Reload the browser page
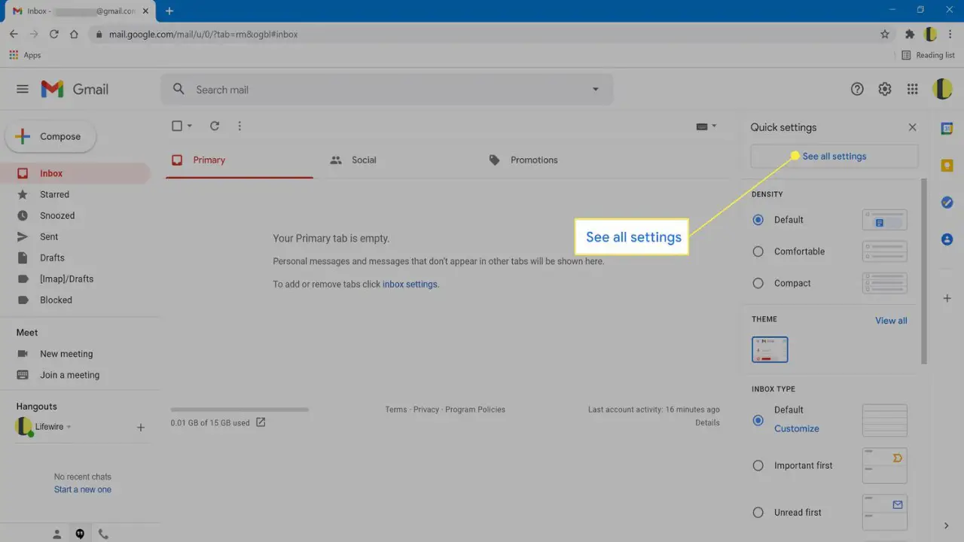The image size is (964, 542). 53,34
